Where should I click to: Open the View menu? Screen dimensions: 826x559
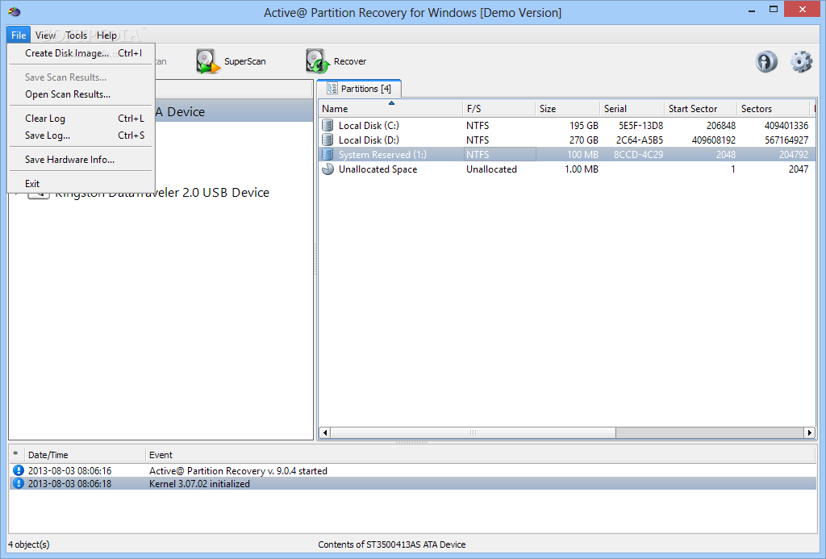[x=45, y=35]
